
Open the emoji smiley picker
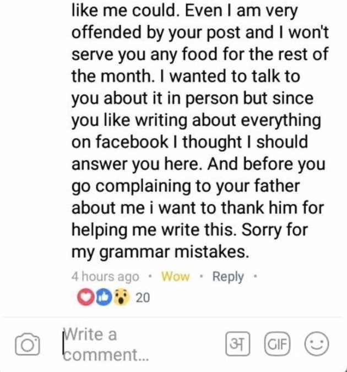point(317,344)
